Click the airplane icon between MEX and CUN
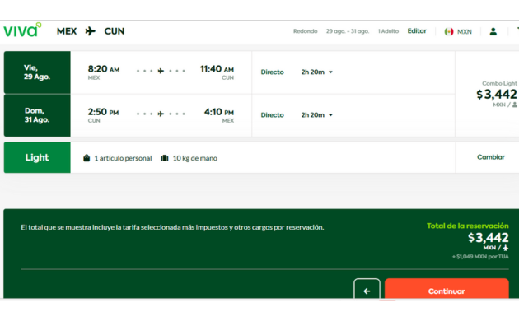Image resolution: width=519 pixels, height=321 pixels. (x=91, y=31)
